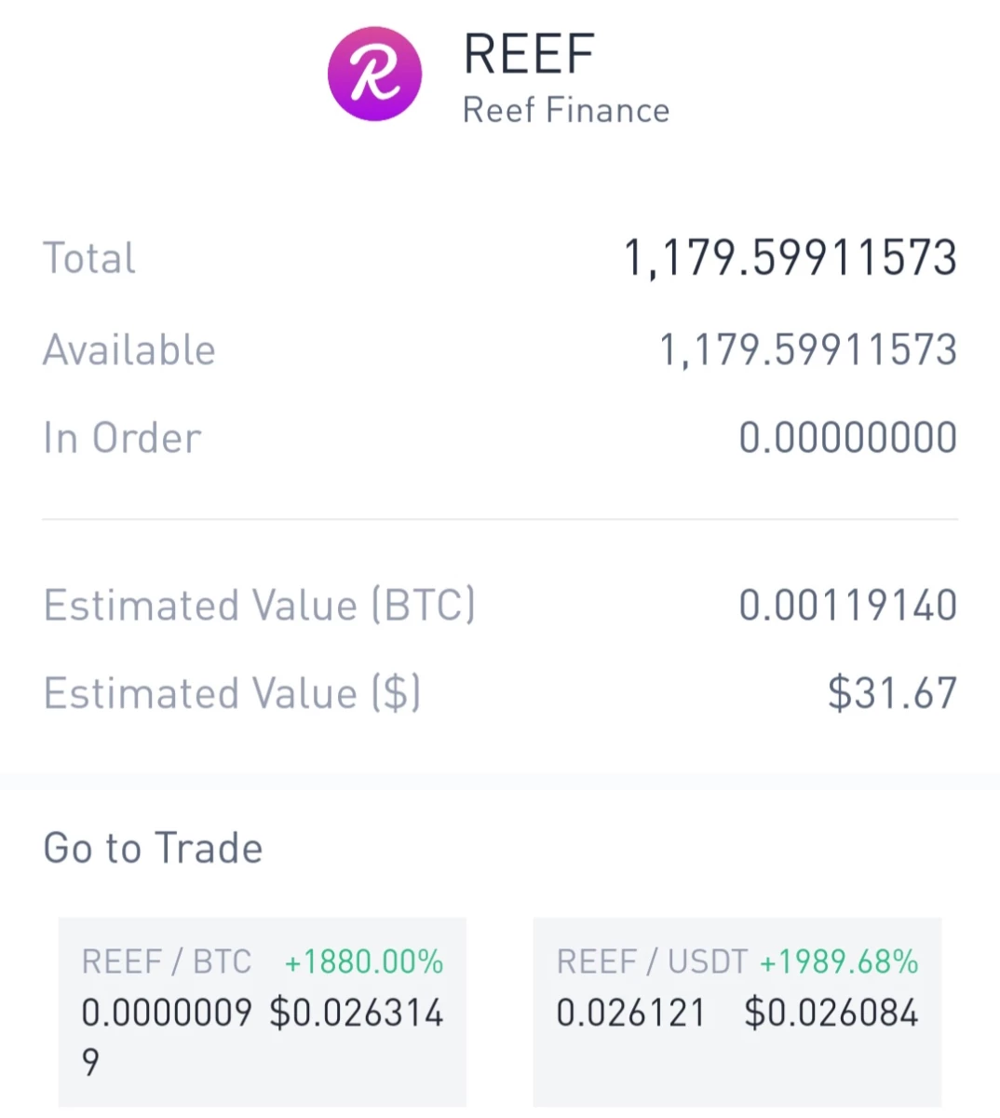1000x1118 pixels.
Task: Click the $0.026314 price in BTC card
Action: coord(357,1013)
